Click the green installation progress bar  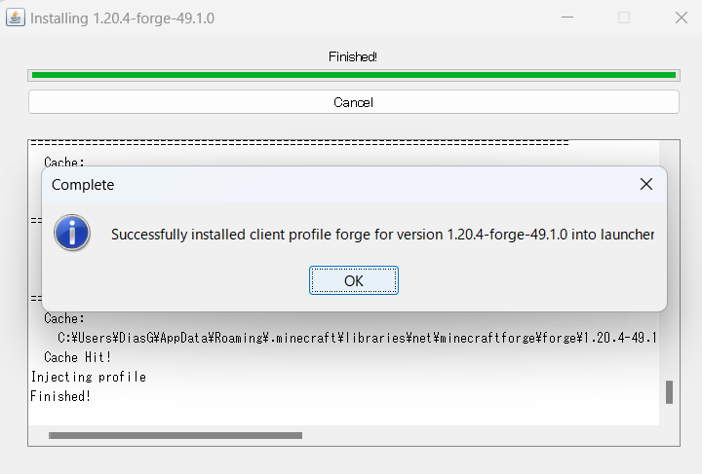353,74
